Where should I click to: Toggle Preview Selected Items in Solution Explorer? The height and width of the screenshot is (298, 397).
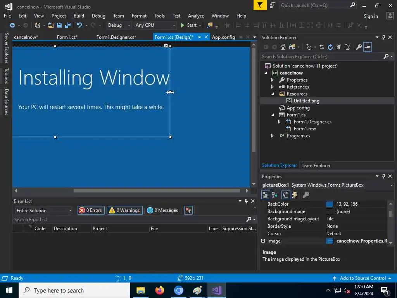click(x=368, y=47)
